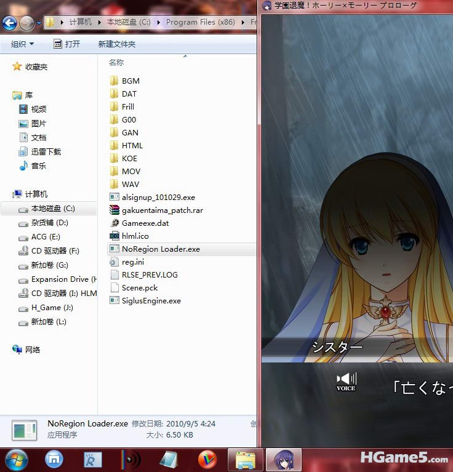This screenshot has width=453, height=472.
Task: Expand the path arrow after 计算机
Action: point(100,22)
